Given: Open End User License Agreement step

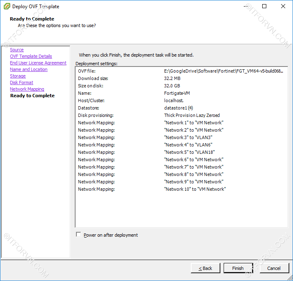Looking at the screenshot, I should pyautogui.click(x=38, y=63).
